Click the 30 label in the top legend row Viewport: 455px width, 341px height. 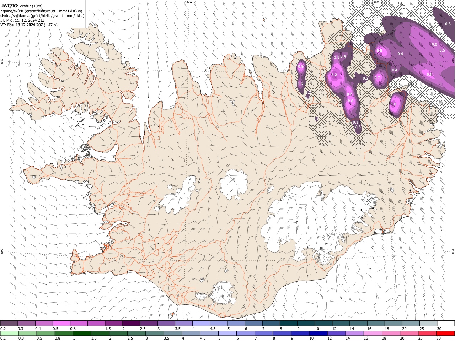pos(439,329)
